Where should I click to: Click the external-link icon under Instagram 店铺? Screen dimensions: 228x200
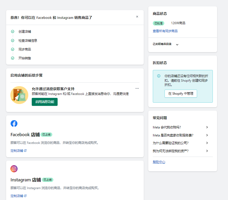coord(25,196)
